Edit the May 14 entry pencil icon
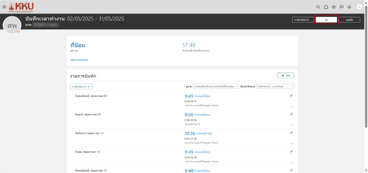 pos(292,151)
